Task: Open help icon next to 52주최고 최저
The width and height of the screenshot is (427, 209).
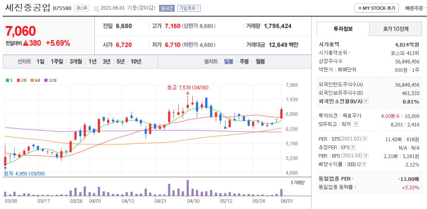Action: (x=356, y=124)
